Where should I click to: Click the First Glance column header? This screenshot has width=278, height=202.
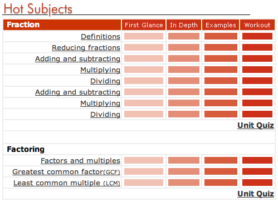[x=144, y=25]
